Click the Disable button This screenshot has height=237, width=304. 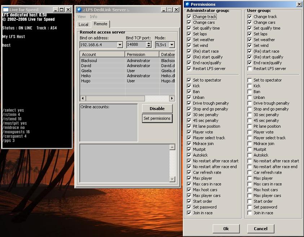pyautogui.click(x=157, y=109)
